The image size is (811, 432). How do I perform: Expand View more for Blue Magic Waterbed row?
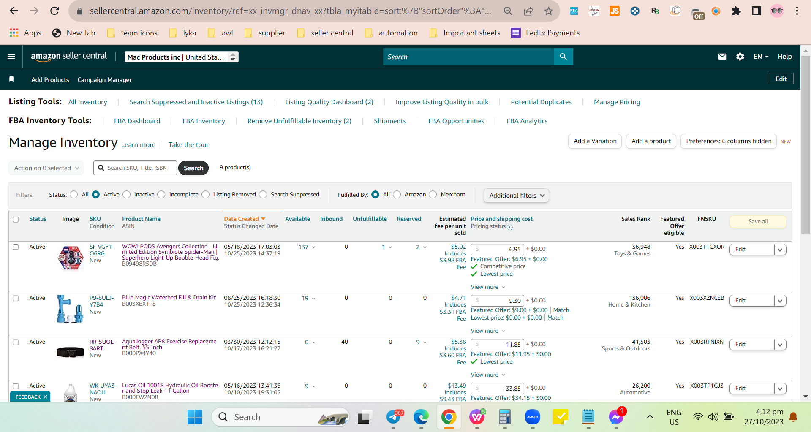(x=488, y=331)
